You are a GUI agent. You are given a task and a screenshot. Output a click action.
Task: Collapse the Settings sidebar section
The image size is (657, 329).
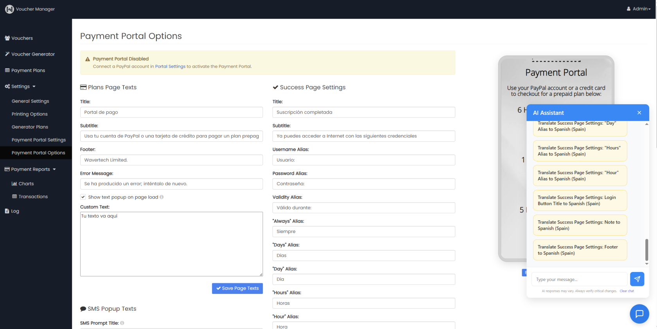(x=20, y=86)
